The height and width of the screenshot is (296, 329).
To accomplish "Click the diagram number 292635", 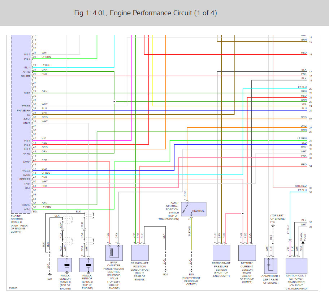I will click(x=13, y=288).
